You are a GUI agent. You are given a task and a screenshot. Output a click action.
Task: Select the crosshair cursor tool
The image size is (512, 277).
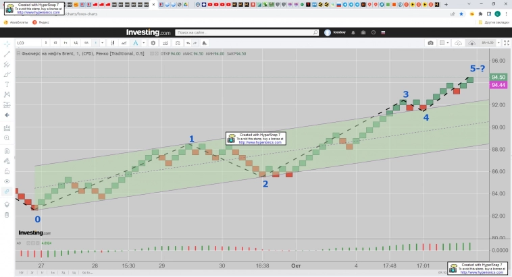click(7, 44)
